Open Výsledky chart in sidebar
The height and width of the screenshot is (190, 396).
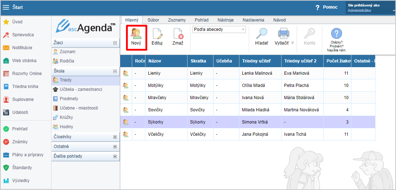coord(21,180)
